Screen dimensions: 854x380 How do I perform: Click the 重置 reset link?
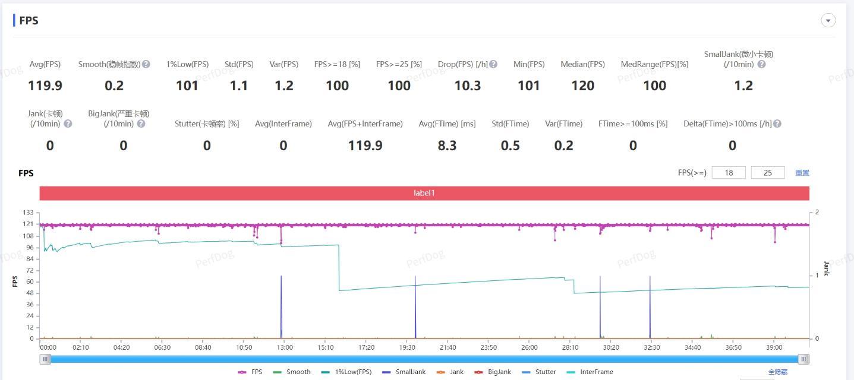[802, 173]
